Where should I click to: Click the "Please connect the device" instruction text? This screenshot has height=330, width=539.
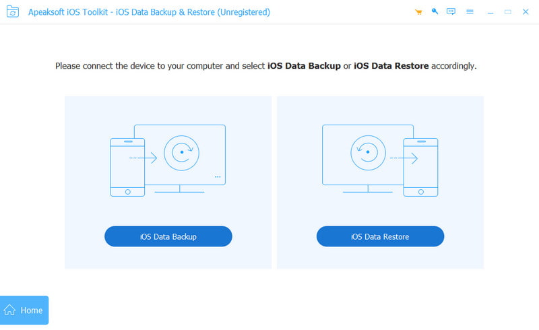(x=265, y=65)
